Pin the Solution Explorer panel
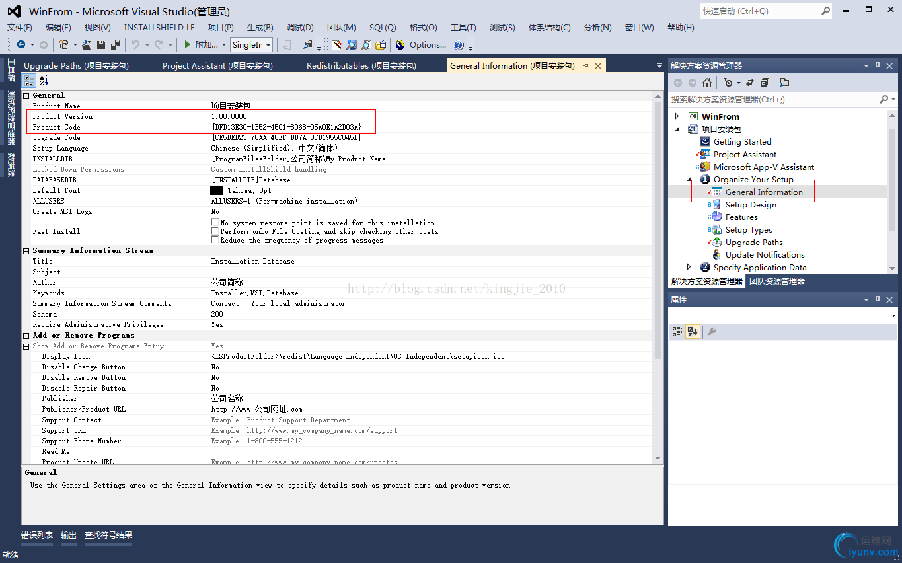The width and height of the screenshot is (902, 563). click(x=878, y=65)
